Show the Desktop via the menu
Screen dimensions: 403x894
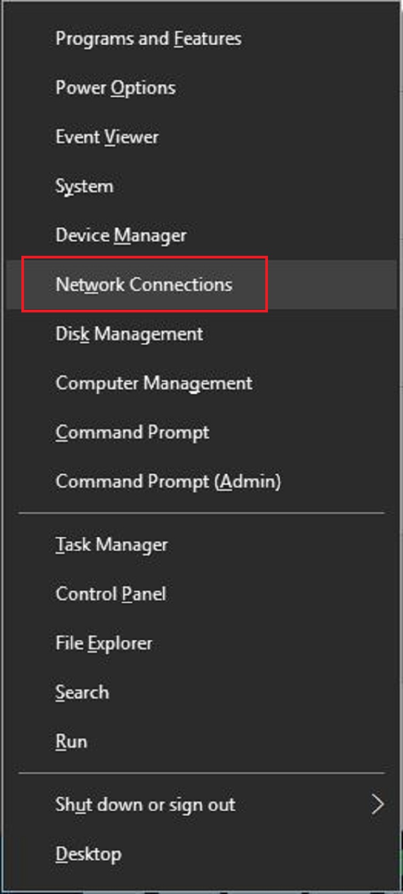click(88, 854)
